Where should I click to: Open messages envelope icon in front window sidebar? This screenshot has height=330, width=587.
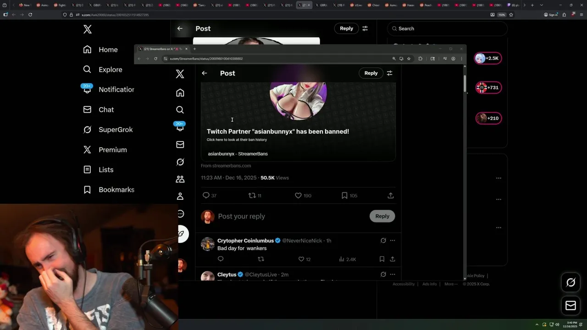pos(180,144)
